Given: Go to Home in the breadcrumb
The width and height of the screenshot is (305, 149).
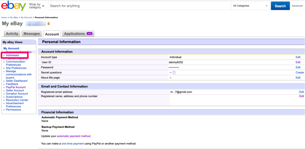Looking at the screenshot, I should [x=4, y=18].
